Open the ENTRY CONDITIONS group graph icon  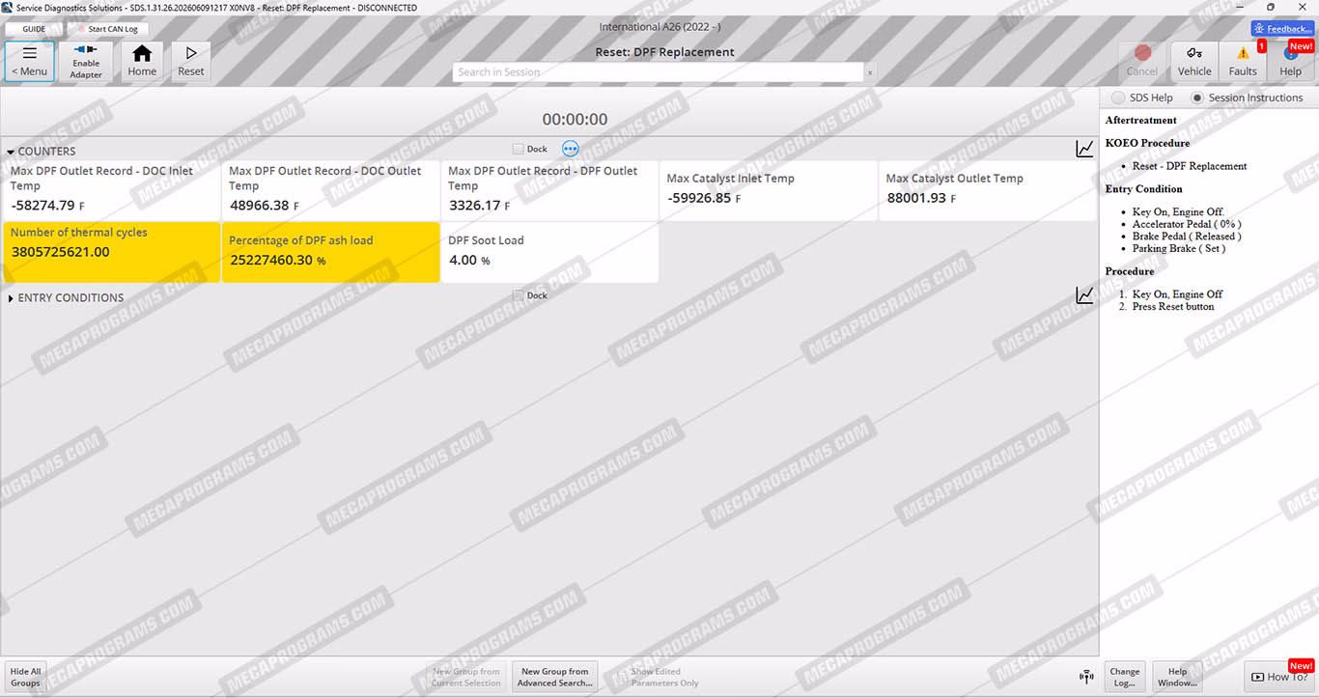(x=1085, y=295)
